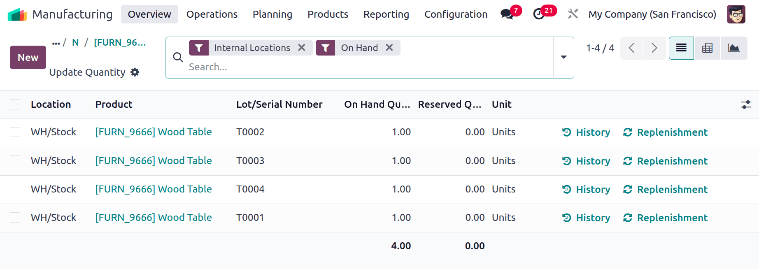This screenshot has width=759, height=269.
Task: Select the row checkbox for lot T0002
Action: point(15,132)
